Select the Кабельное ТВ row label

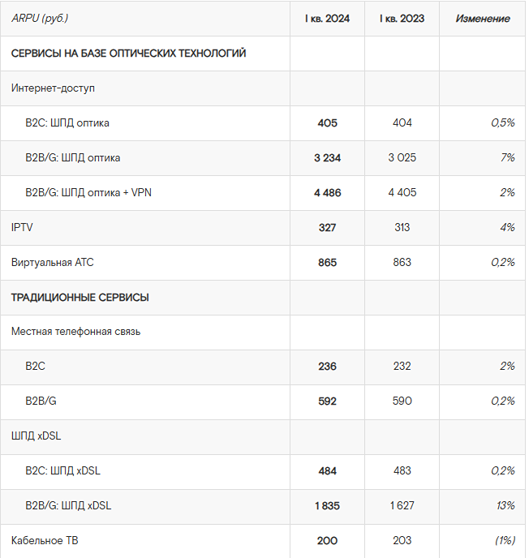[x=45, y=540]
